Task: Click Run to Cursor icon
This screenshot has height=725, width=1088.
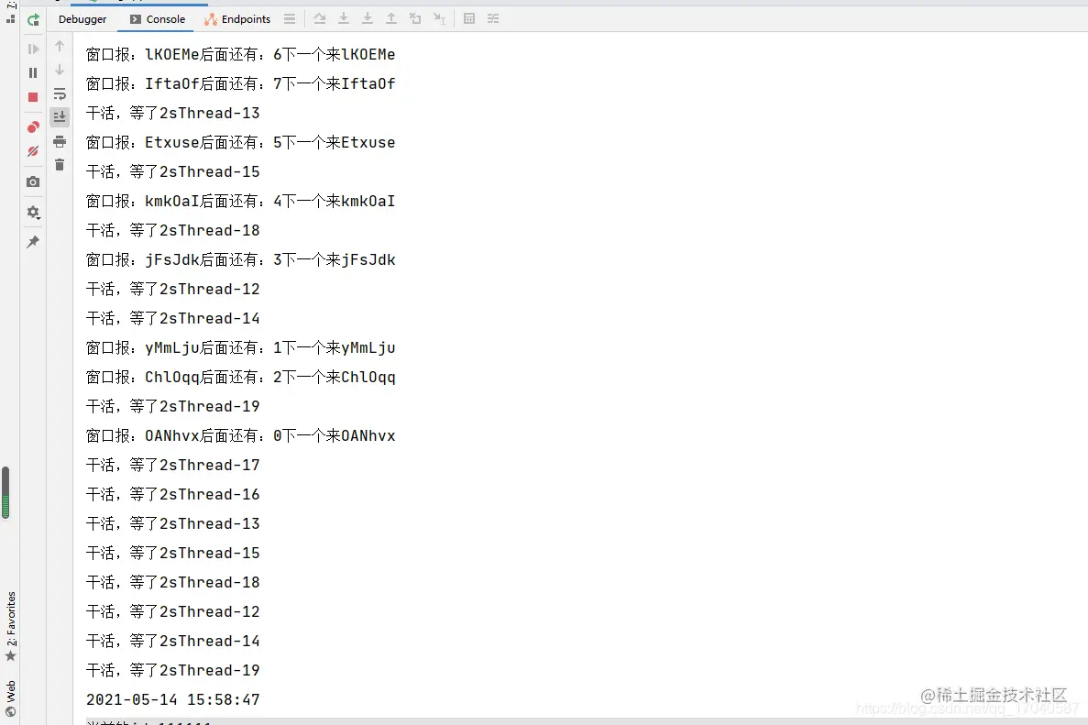Action: (439, 18)
